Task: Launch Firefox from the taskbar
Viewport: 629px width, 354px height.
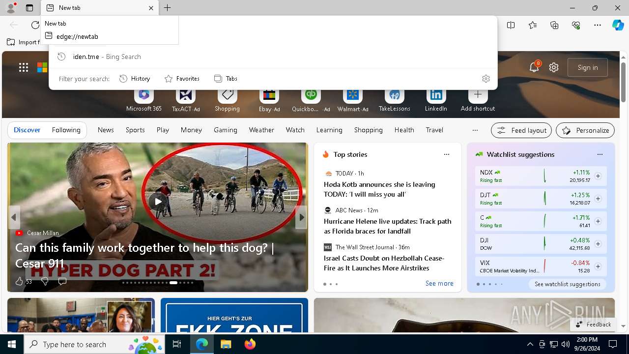Action: pyautogui.click(x=250, y=344)
